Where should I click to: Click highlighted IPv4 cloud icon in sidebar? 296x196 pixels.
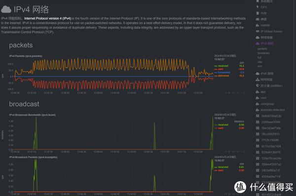point(258,43)
